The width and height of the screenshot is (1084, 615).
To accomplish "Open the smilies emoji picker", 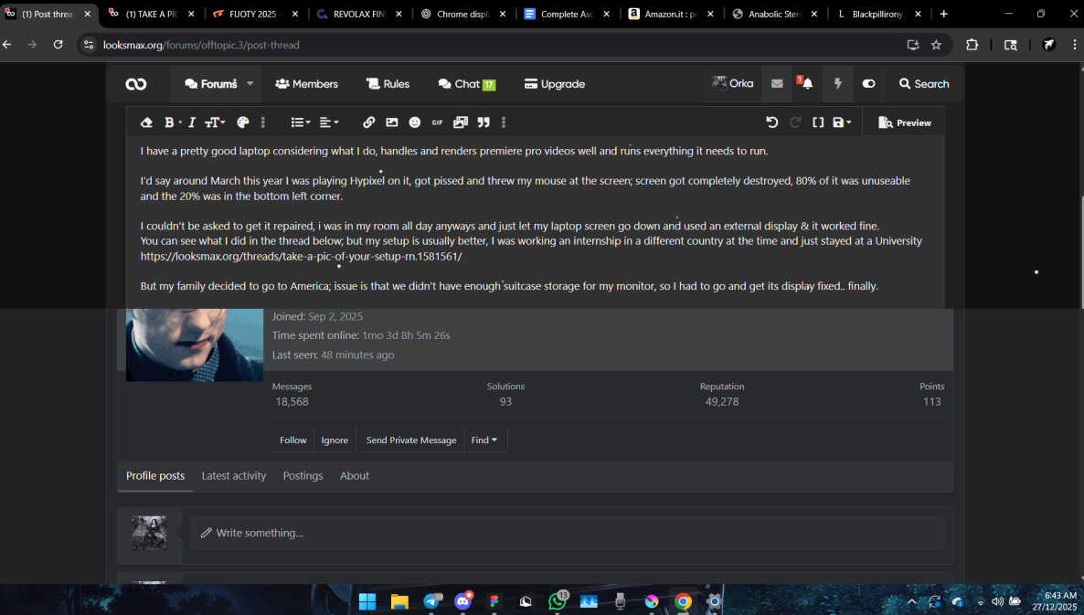I will tap(415, 122).
